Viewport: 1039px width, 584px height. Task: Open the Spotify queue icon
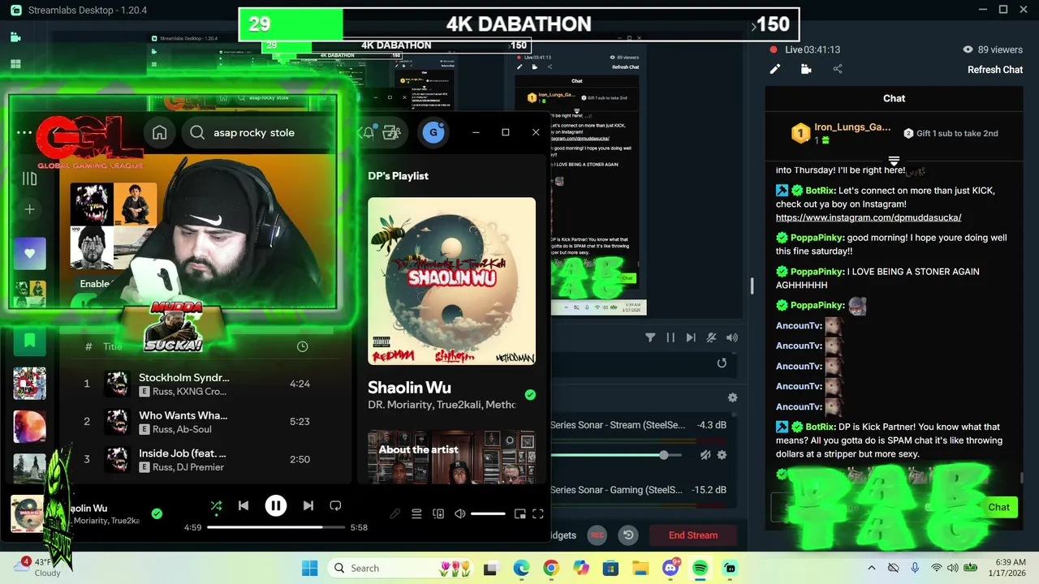(416, 513)
